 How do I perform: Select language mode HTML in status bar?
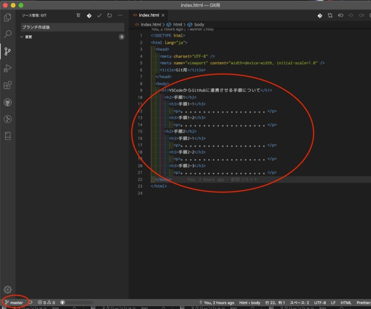pos(345,303)
